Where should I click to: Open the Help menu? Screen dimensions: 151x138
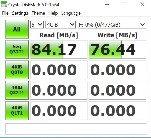[x=53, y=13]
